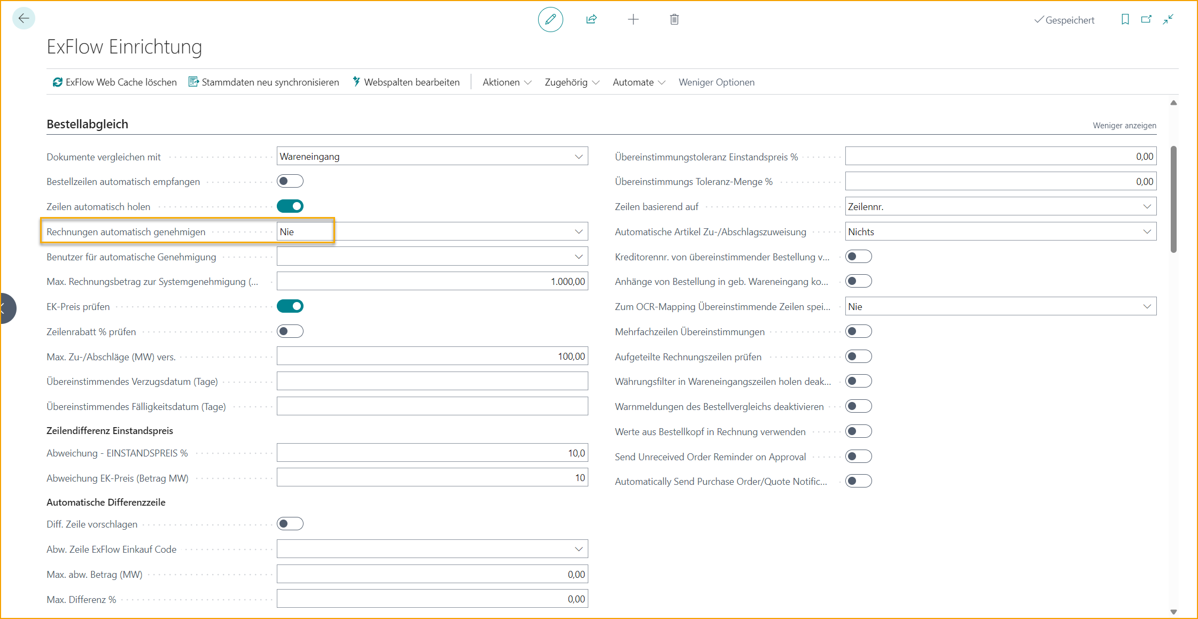Disable EK-Preis prüfen switch
This screenshot has width=1198, height=619.
(x=290, y=306)
